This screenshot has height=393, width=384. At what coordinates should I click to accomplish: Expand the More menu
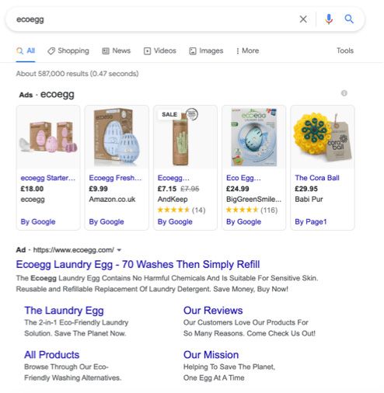click(x=247, y=50)
